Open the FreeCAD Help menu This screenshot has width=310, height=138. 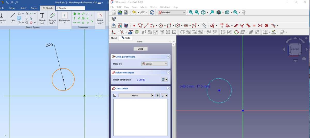[175, 7]
